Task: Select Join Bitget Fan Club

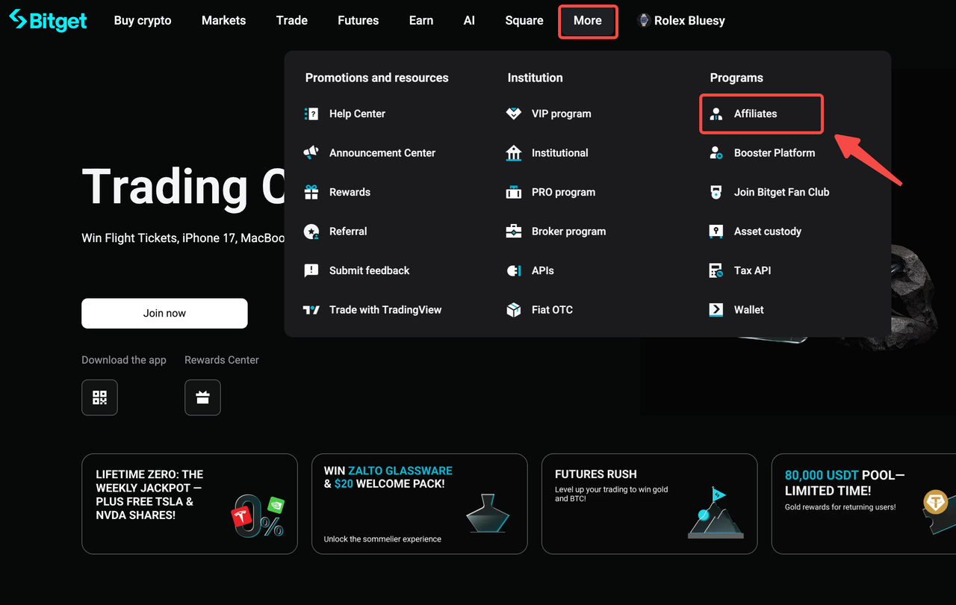Action: [x=781, y=192]
